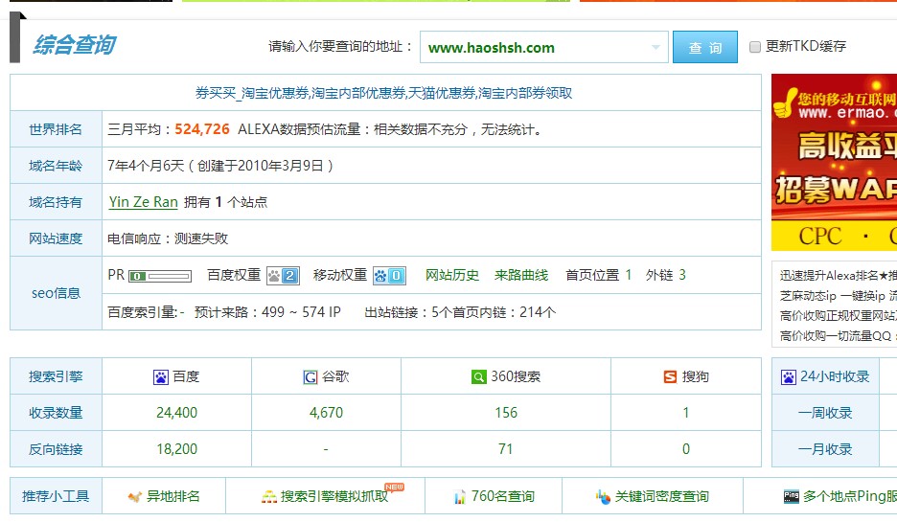Viewport: 897px width, 522px height.
Task: Click the 搜索引擎 header cell
Action: [x=56, y=376]
